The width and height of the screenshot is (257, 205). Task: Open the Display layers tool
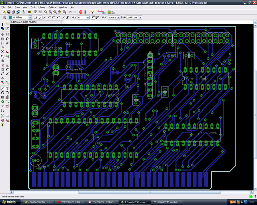2,28
